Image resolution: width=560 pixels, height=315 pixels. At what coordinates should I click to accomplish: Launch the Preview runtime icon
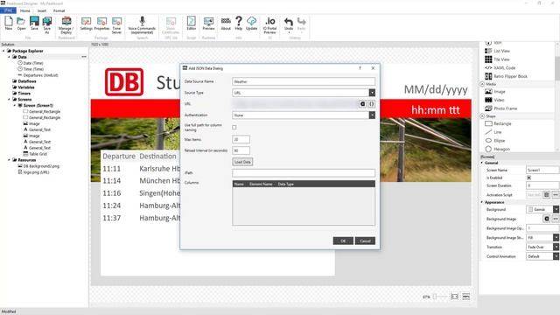pyautogui.click(x=208, y=21)
